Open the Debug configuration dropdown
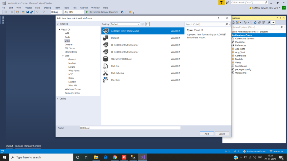 56,12
